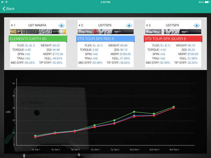Toggle visibility eye for UST Mamiya shaft
The width and height of the screenshot is (211, 158).
[62, 25]
